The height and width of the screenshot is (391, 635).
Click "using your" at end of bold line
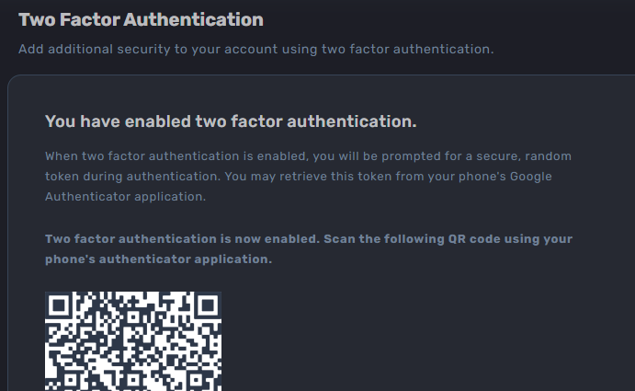point(539,238)
